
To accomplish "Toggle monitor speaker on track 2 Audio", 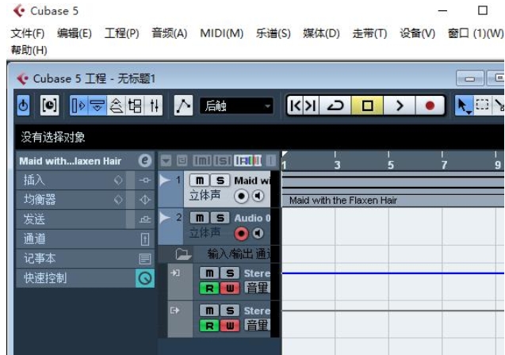I will [x=258, y=233].
